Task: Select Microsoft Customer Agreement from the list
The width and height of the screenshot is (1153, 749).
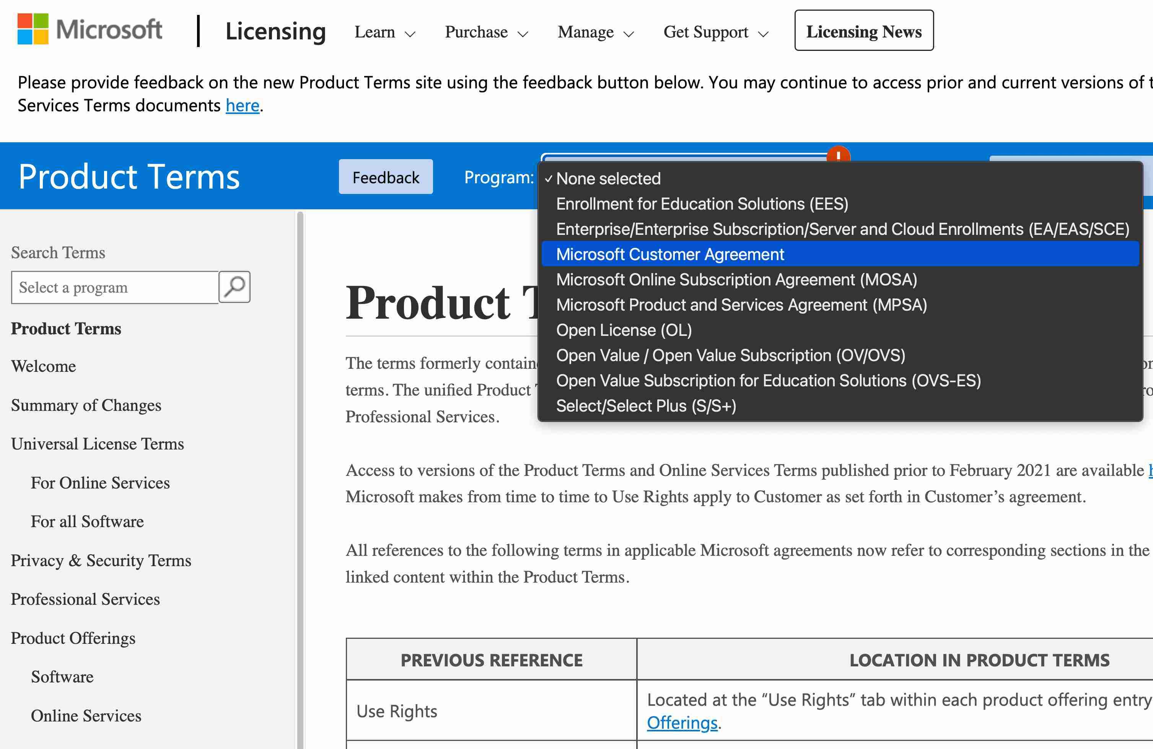Action: click(671, 254)
